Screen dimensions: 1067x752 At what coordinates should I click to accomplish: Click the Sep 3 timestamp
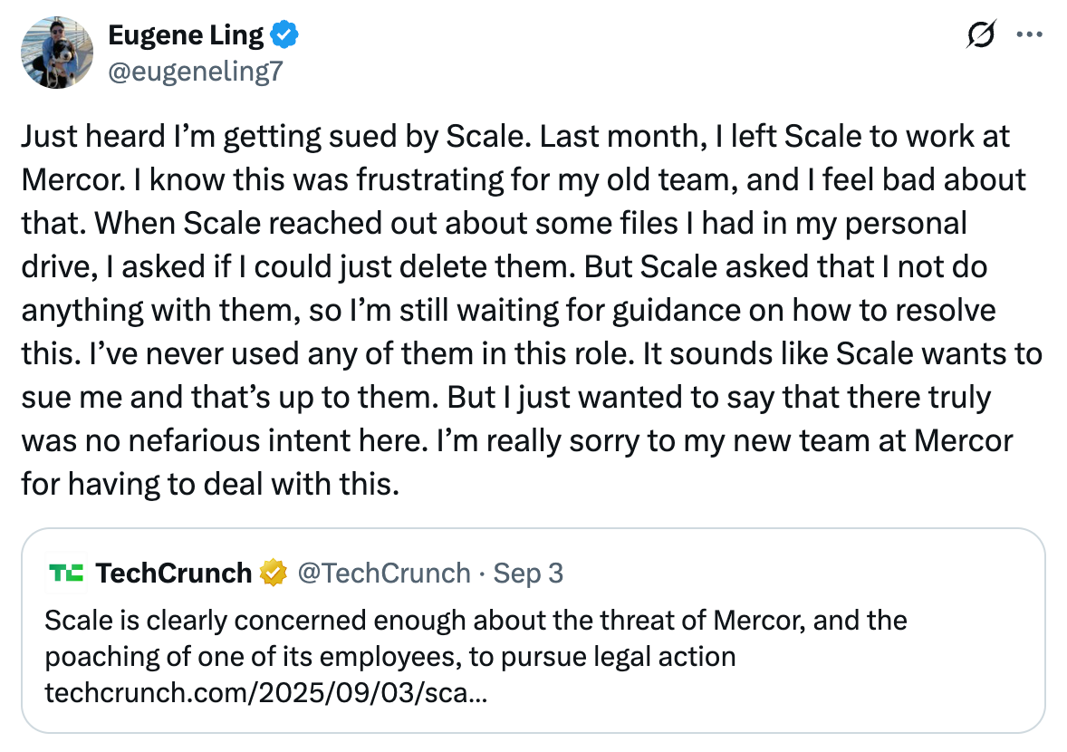point(530,573)
